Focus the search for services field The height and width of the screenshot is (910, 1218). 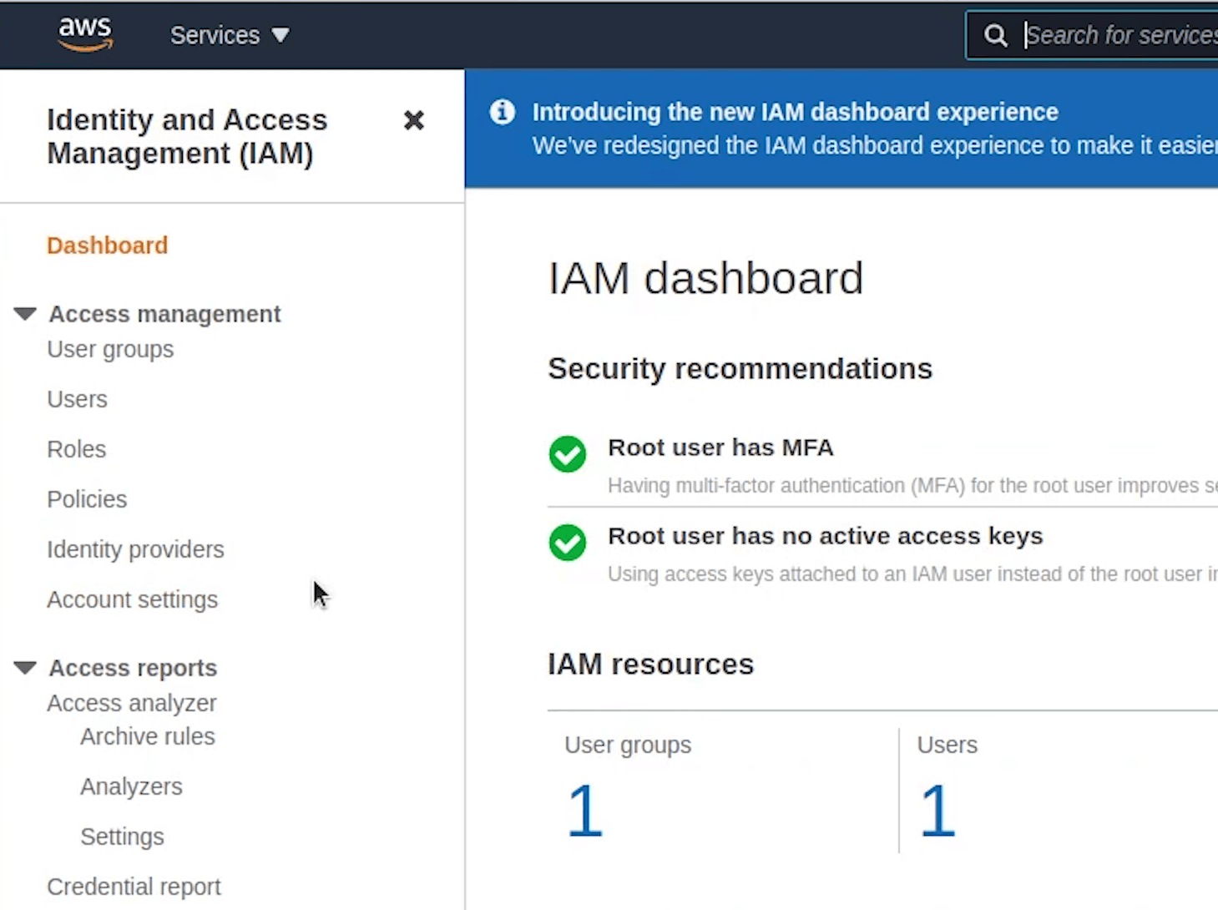pyautogui.click(x=1119, y=35)
